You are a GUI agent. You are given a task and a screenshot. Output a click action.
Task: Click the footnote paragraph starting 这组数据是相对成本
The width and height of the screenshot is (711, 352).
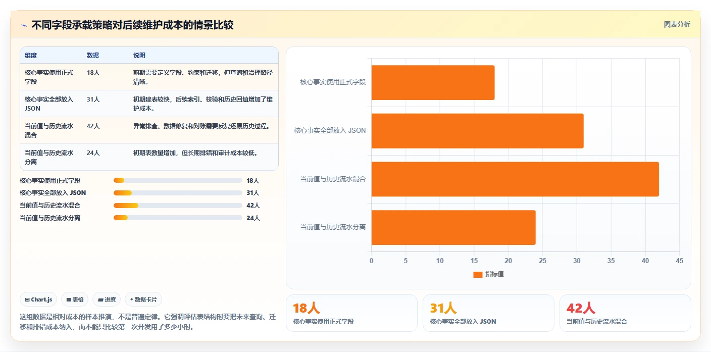[148, 322]
